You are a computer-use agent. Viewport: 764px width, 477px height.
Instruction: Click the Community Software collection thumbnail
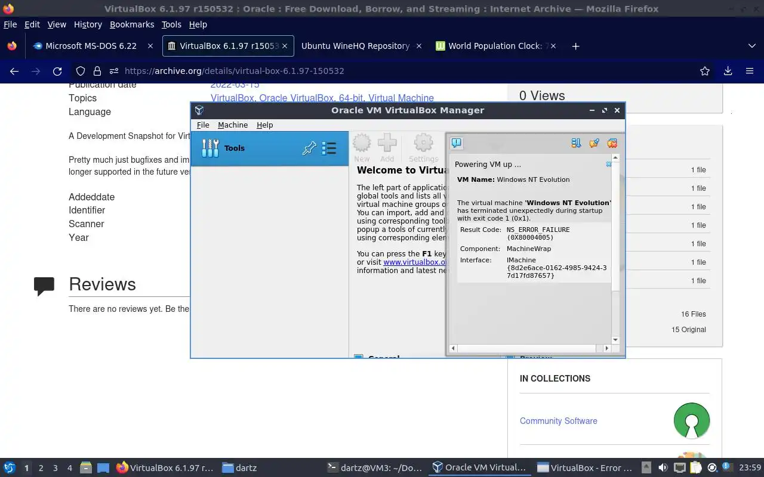[691, 420]
